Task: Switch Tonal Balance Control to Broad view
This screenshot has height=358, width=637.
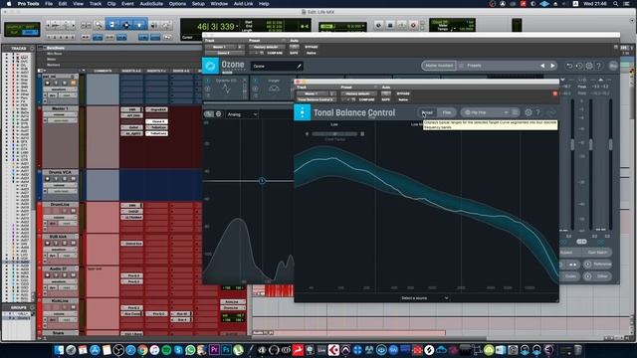Action: point(427,112)
